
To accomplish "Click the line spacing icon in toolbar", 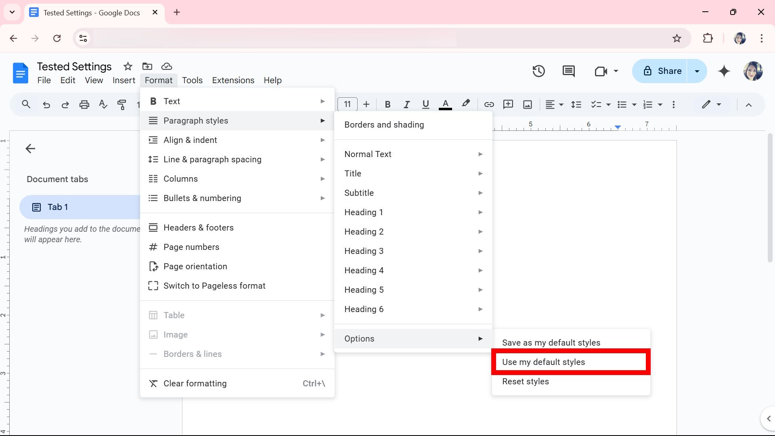I will click(576, 104).
